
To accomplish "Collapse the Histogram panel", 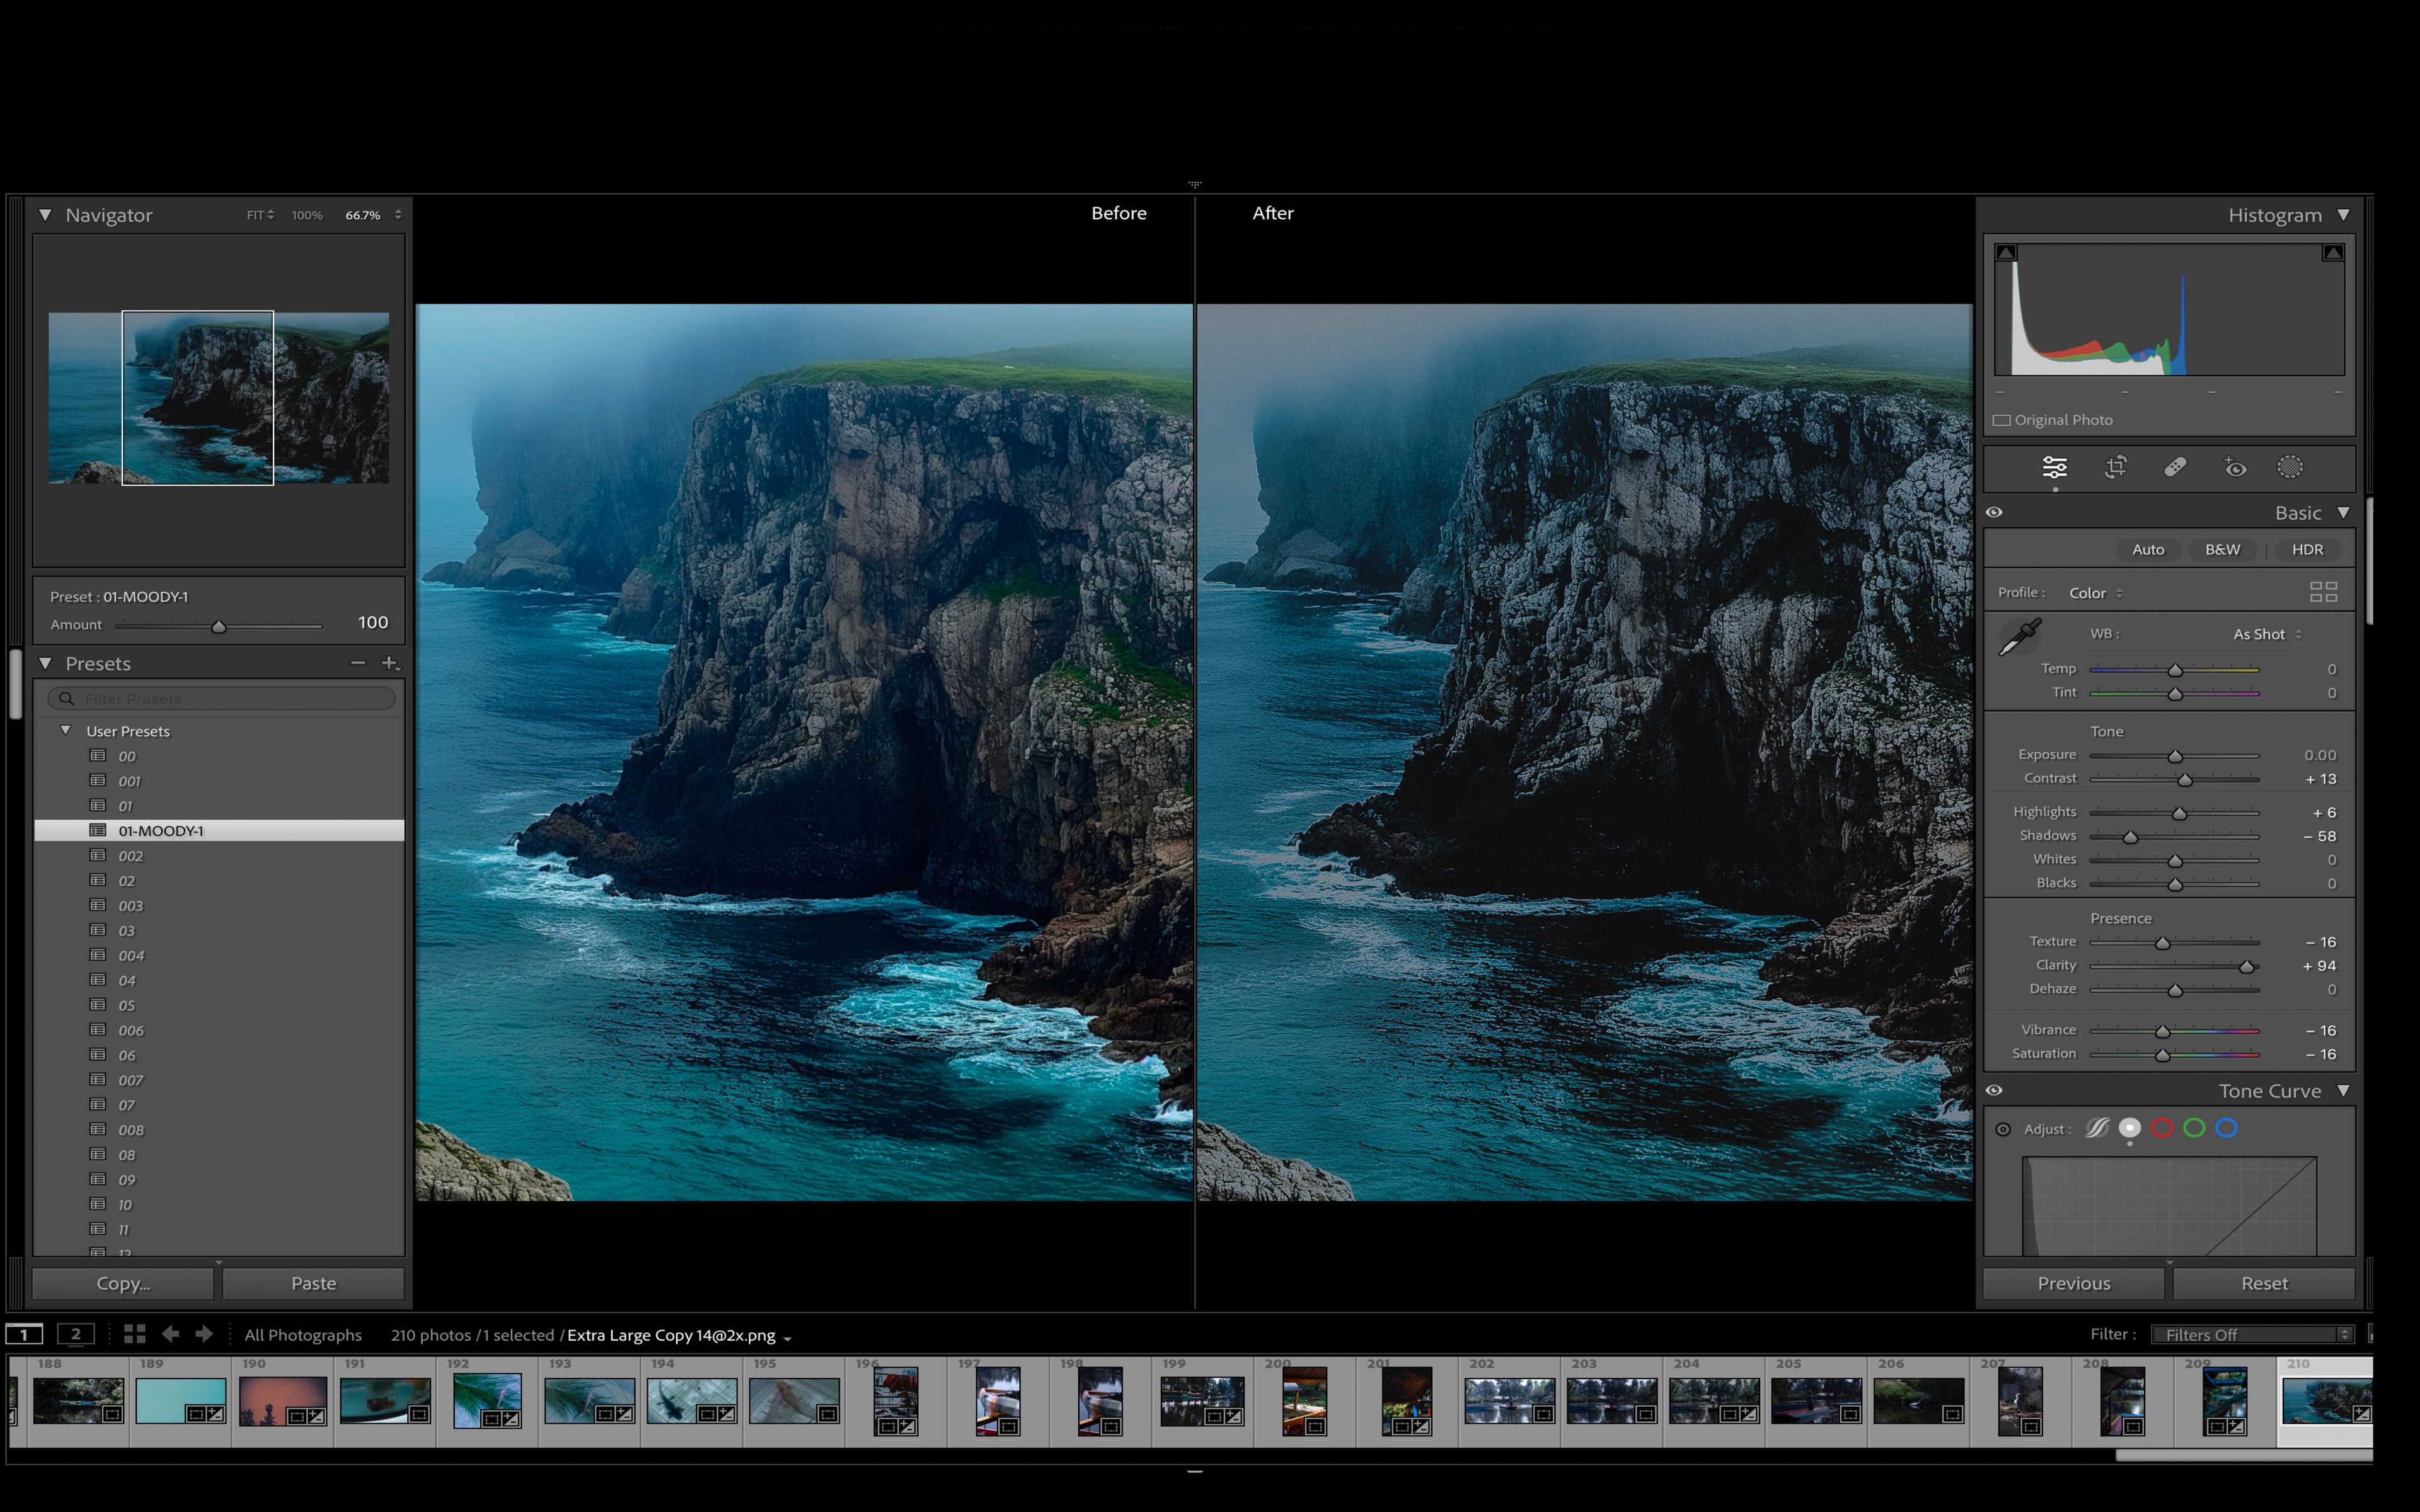I will [2343, 215].
